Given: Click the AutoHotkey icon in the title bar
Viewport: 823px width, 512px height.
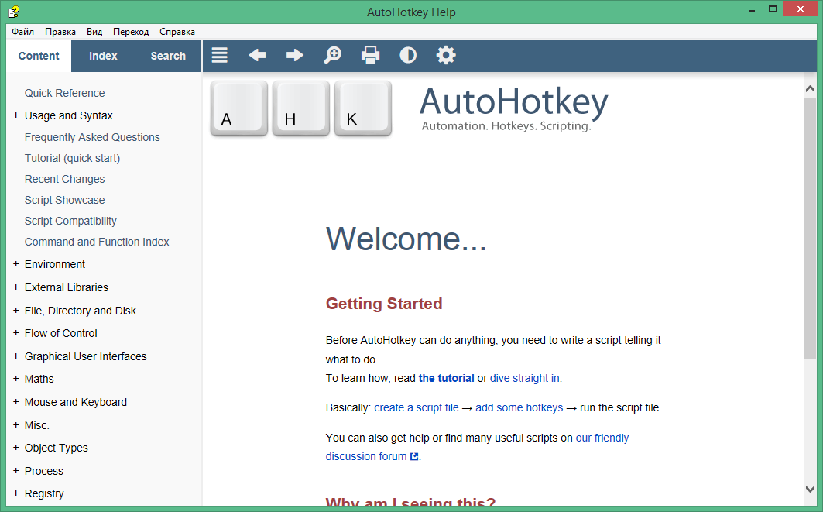Looking at the screenshot, I should pyautogui.click(x=14, y=11).
